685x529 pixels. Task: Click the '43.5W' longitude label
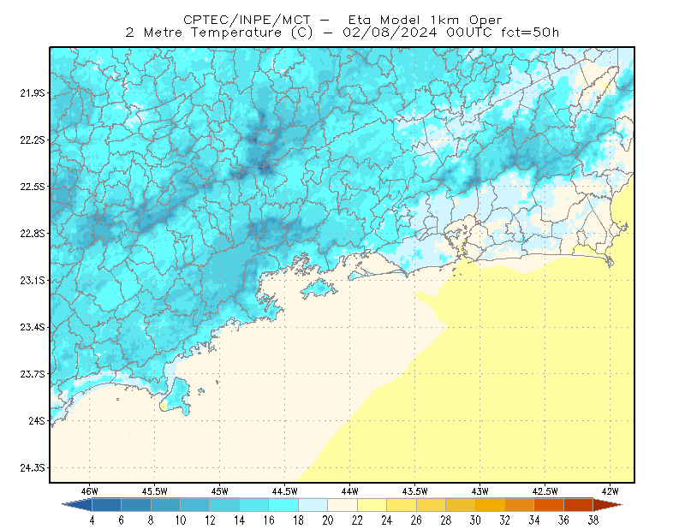tap(415, 491)
